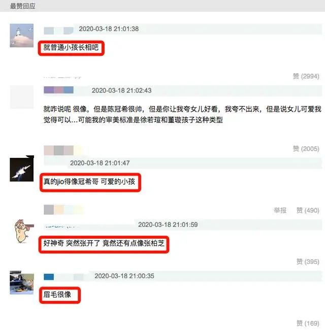Open the cartoon pig avatar
This screenshot has height=330, width=325.
pyautogui.click(x=22, y=231)
